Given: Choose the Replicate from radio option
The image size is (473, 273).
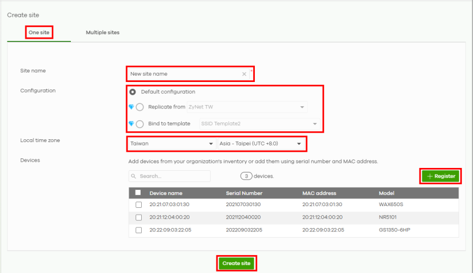Looking at the screenshot, I should tap(139, 107).
